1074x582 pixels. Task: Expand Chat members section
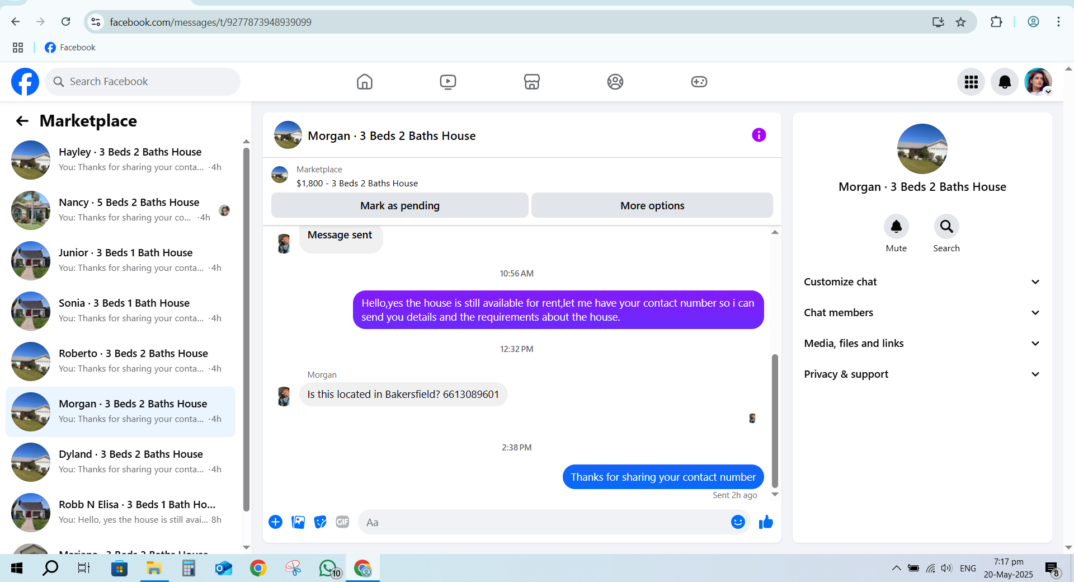tap(922, 313)
